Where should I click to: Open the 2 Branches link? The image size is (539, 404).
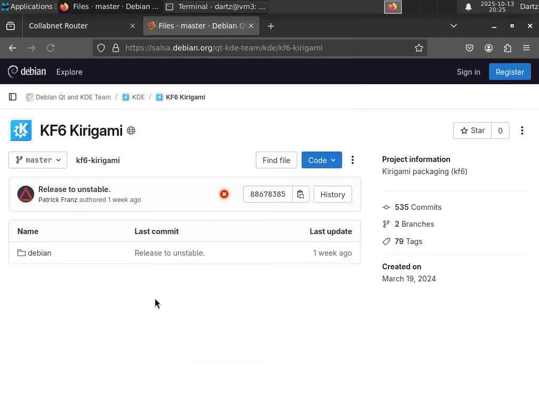(x=414, y=224)
